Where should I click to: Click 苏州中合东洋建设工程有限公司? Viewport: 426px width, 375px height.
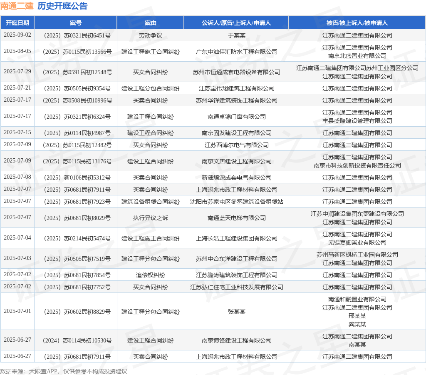point(236,259)
